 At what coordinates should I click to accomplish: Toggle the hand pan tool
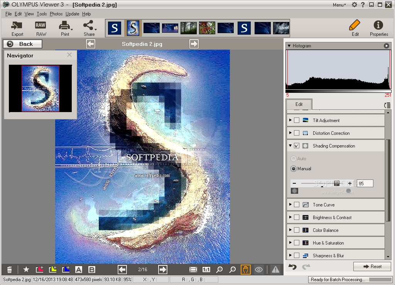coord(246,270)
